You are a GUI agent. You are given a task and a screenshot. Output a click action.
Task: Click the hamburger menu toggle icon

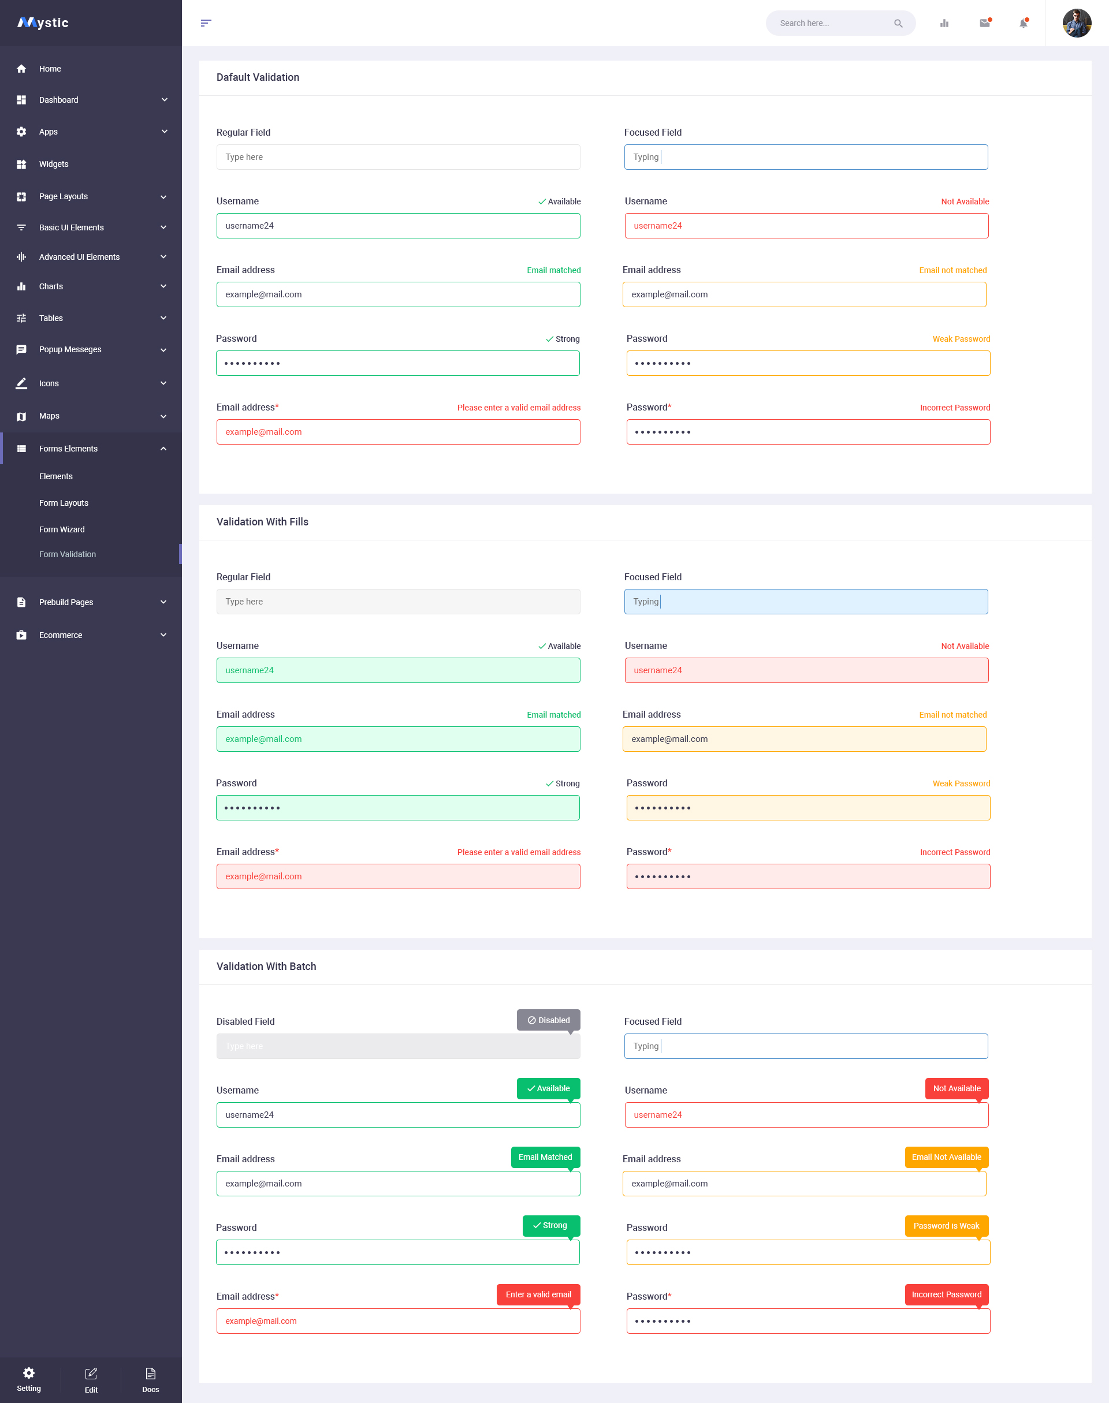pos(206,23)
